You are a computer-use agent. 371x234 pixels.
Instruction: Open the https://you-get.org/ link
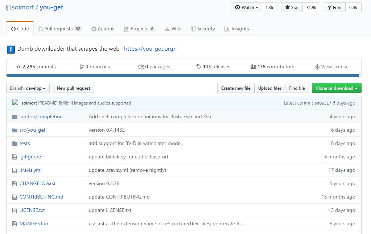pos(149,49)
